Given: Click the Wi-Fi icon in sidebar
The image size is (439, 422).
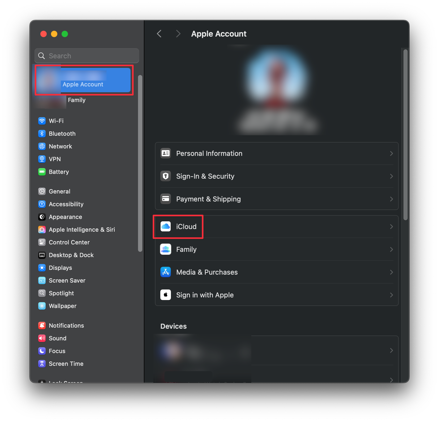Looking at the screenshot, I should [x=42, y=121].
